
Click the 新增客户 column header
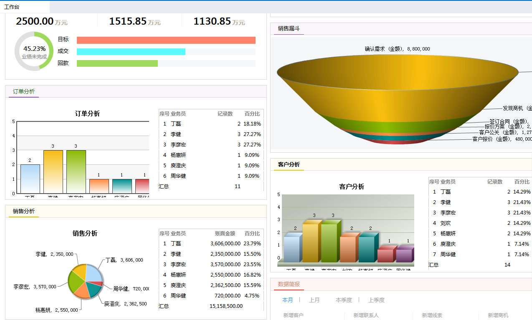point(295,315)
